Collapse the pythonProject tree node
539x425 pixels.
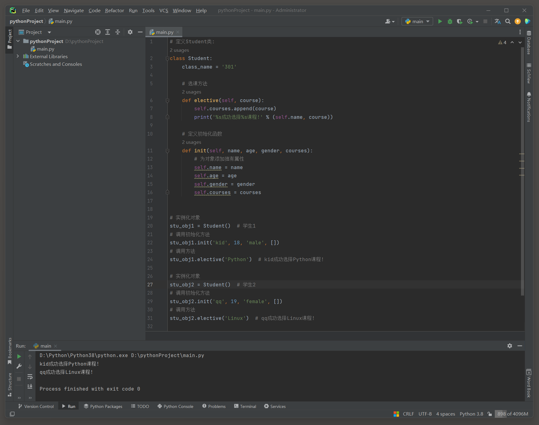(18, 41)
